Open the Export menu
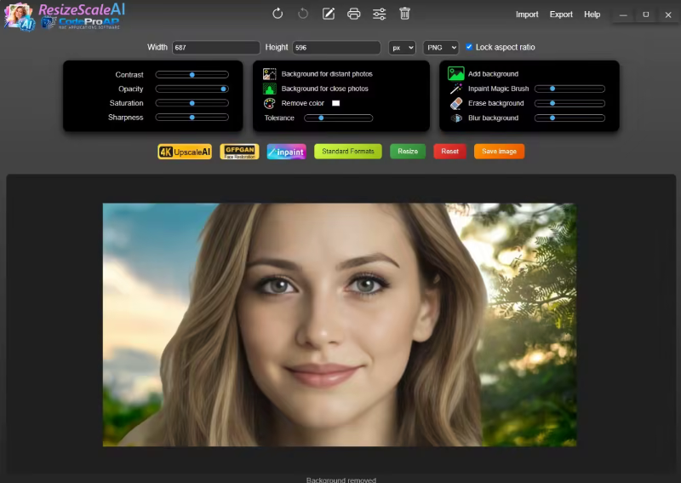The width and height of the screenshot is (681, 483). (561, 14)
